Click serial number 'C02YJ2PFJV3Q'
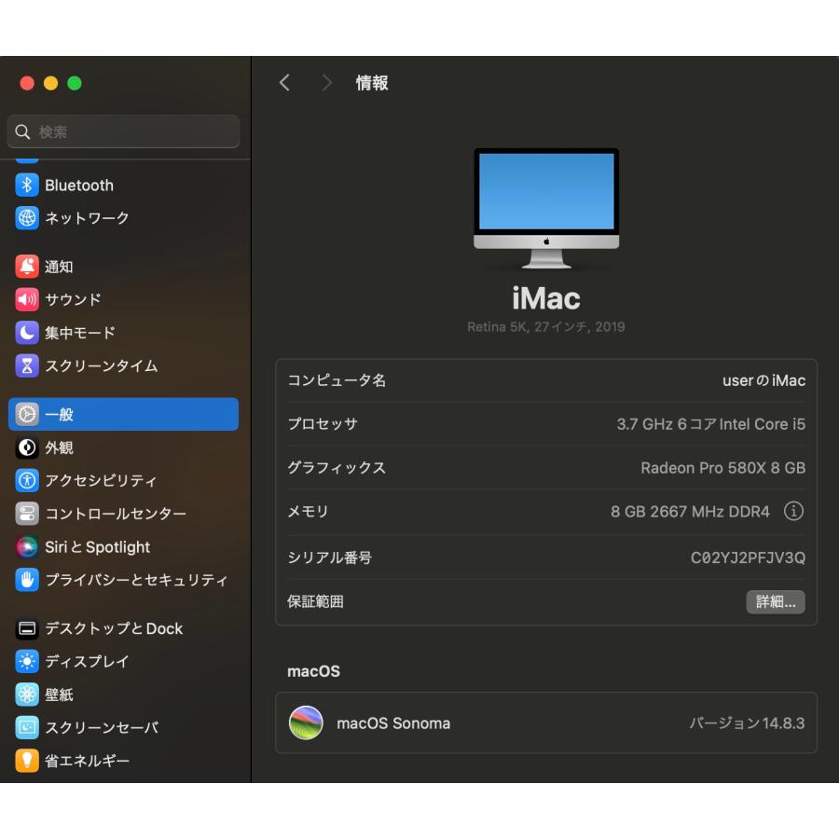Image resolution: width=839 pixels, height=839 pixels. [748, 557]
